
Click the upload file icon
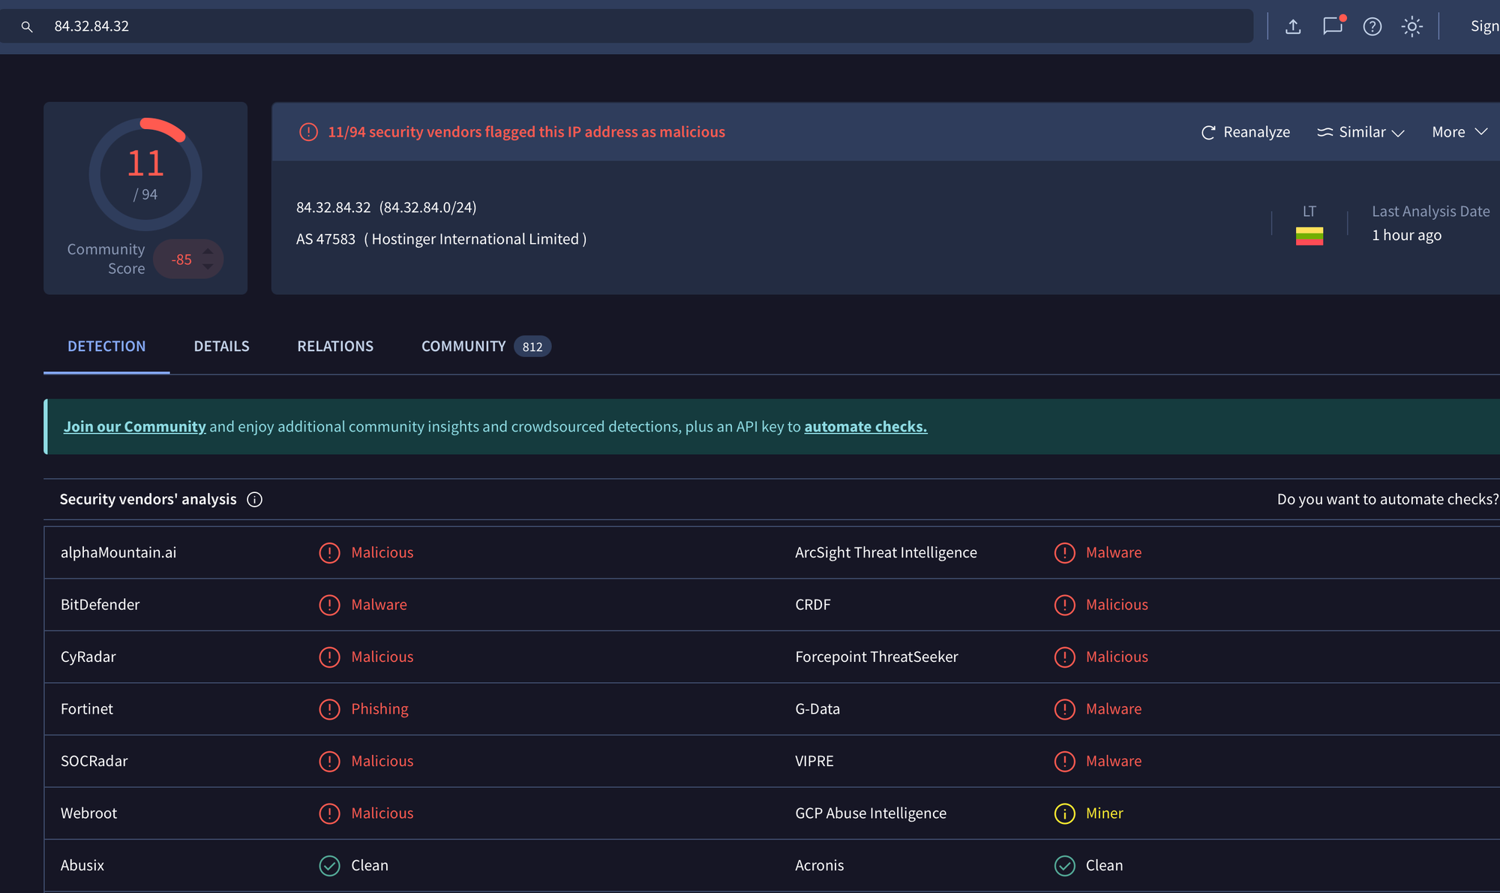point(1293,26)
